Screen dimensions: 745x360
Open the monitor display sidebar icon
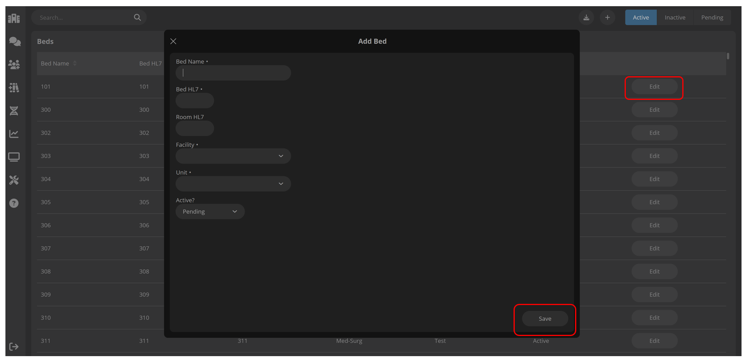(14, 157)
